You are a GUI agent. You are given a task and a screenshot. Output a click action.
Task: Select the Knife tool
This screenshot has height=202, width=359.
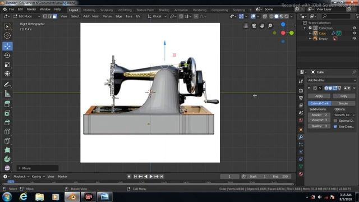(x=7, y=141)
